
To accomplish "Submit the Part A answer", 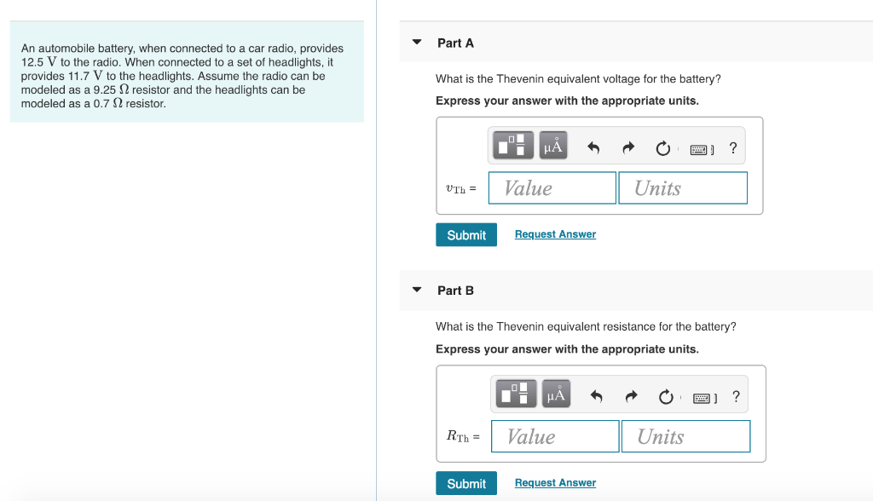I will pyautogui.click(x=466, y=235).
